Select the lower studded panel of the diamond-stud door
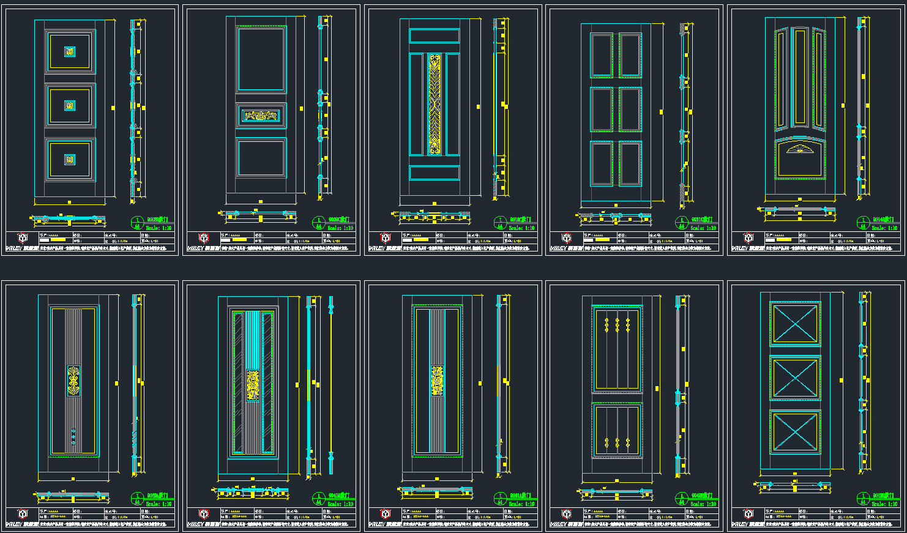The height and width of the screenshot is (533, 907). [x=617, y=430]
